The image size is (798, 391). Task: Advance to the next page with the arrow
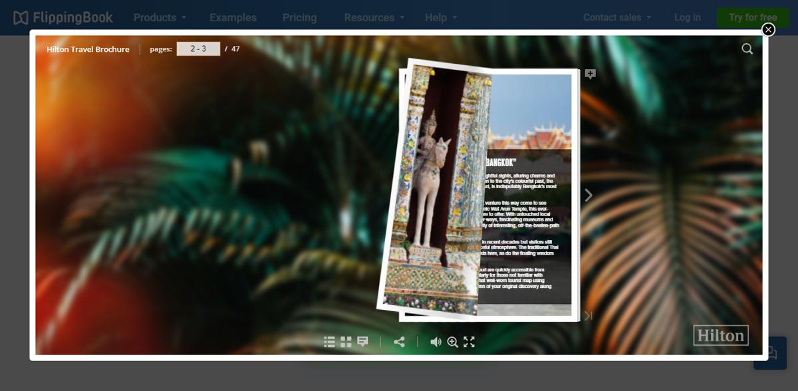pos(588,195)
